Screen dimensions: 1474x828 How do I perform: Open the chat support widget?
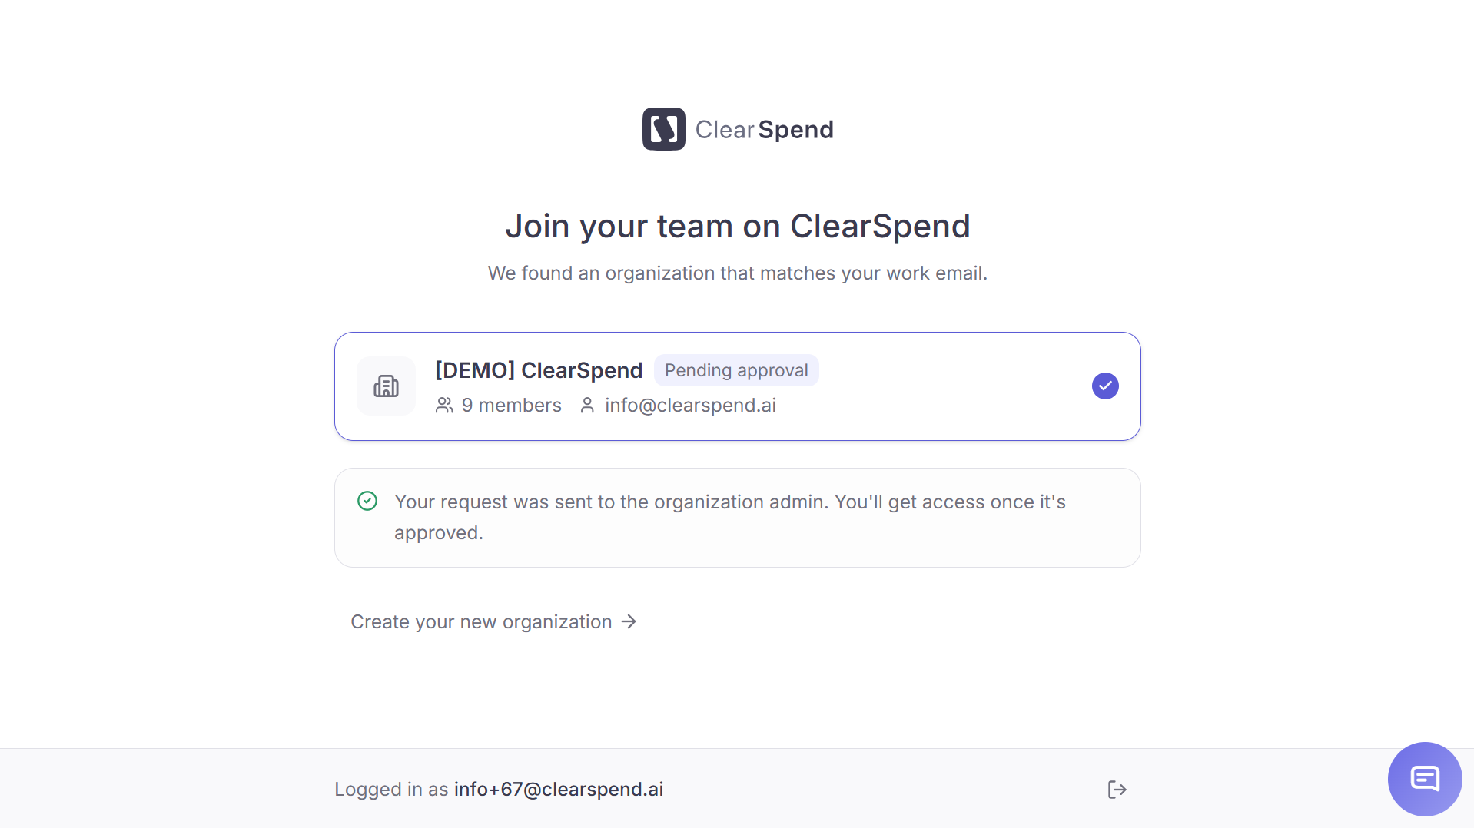pos(1425,779)
